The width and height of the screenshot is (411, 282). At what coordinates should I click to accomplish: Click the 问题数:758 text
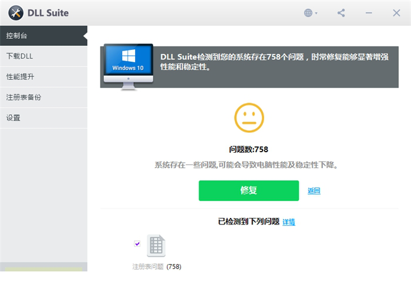pos(248,149)
